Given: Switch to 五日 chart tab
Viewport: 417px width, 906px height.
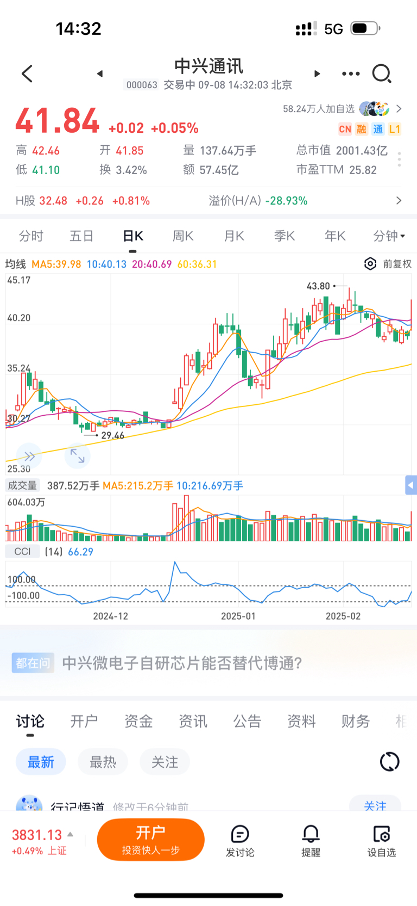Looking at the screenshot, I should 81,236.
